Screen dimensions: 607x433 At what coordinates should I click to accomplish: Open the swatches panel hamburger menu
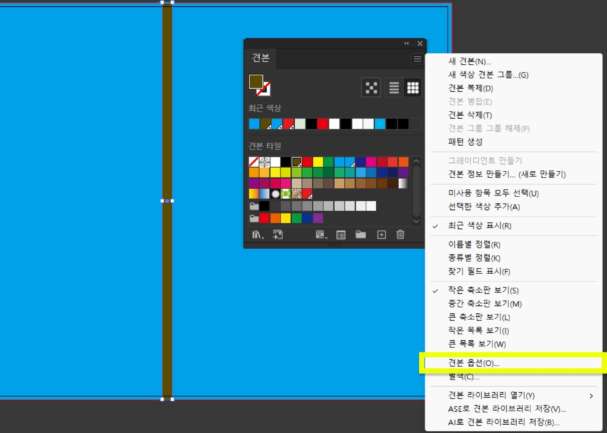(417, 59)
